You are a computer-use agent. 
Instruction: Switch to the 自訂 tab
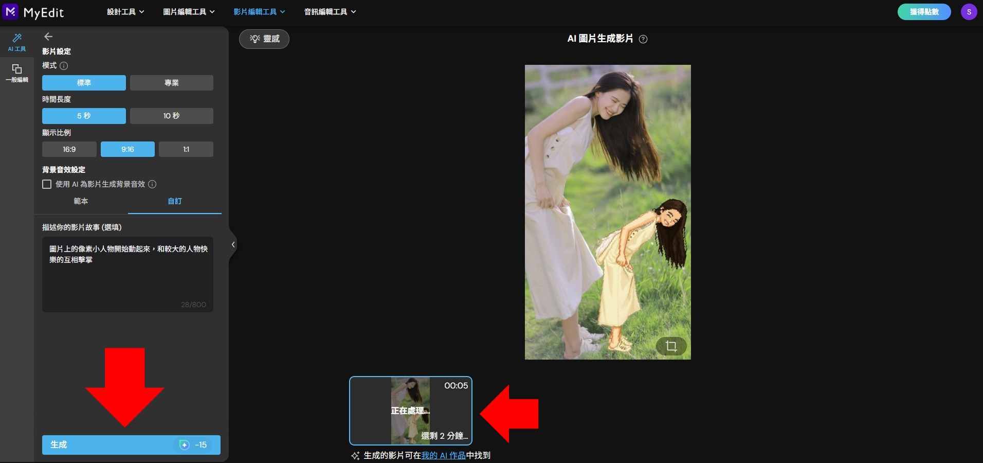(x=175, y=201)
